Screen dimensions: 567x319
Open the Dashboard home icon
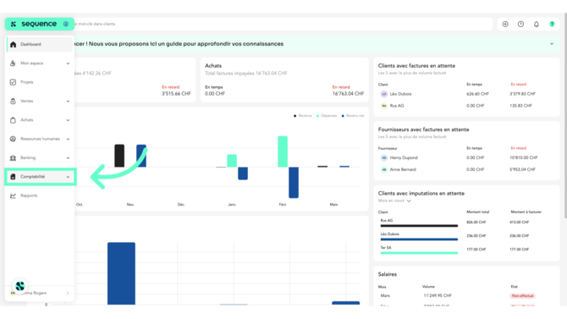(x=13, y=45)
